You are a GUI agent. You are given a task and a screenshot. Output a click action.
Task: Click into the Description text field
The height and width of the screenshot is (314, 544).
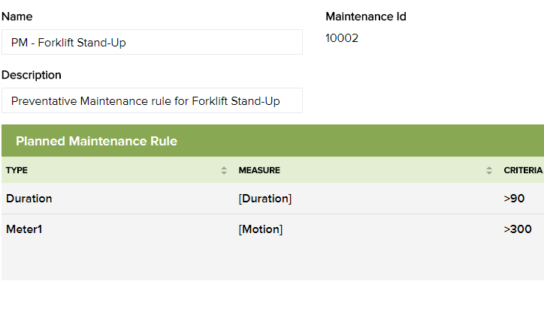click(152, 100)
